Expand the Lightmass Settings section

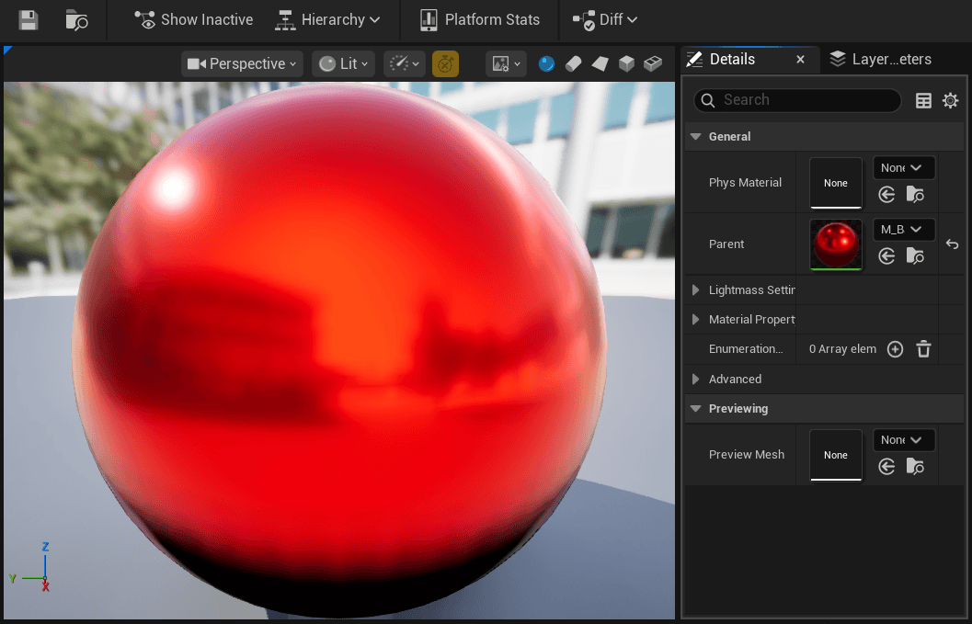[x=696, y=290]
